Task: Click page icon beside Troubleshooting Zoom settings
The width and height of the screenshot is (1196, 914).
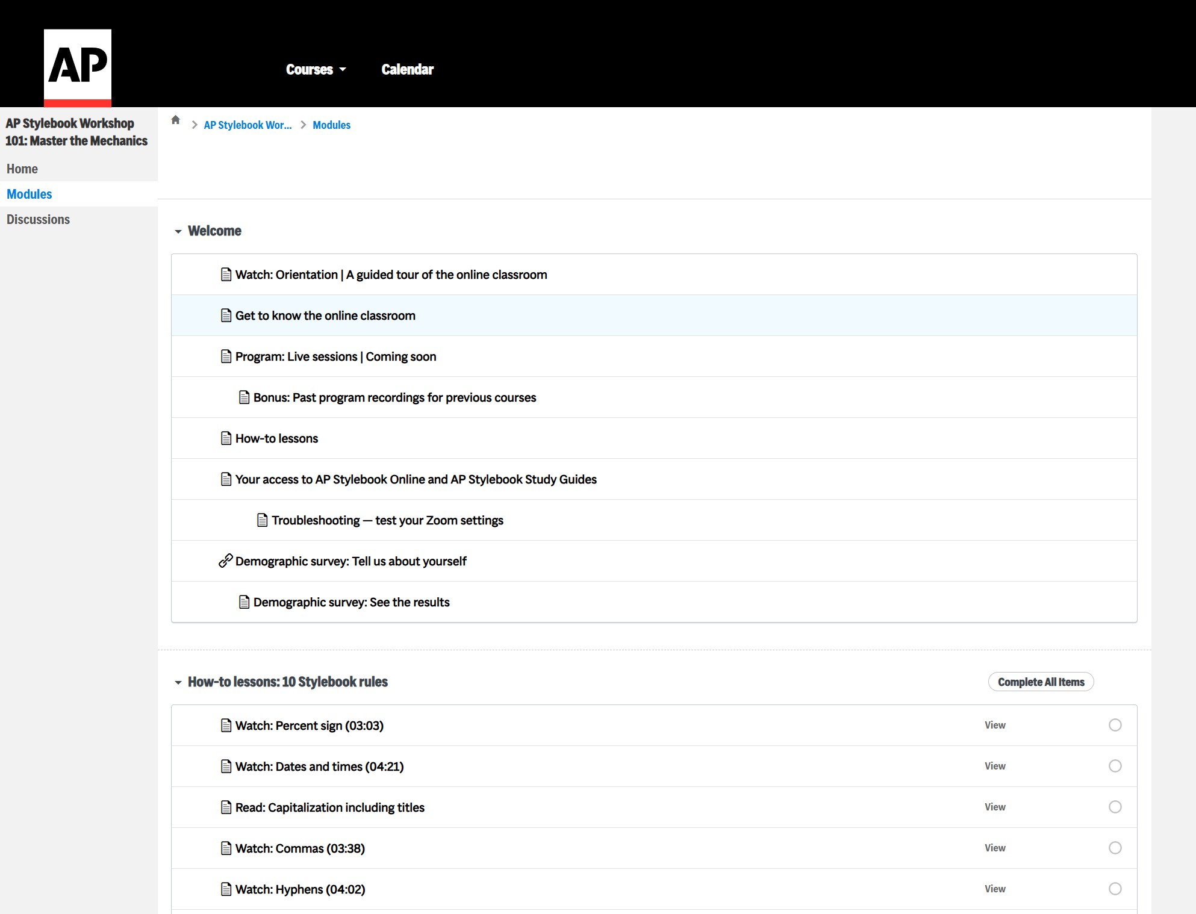Action: click(x=263, y=520)
